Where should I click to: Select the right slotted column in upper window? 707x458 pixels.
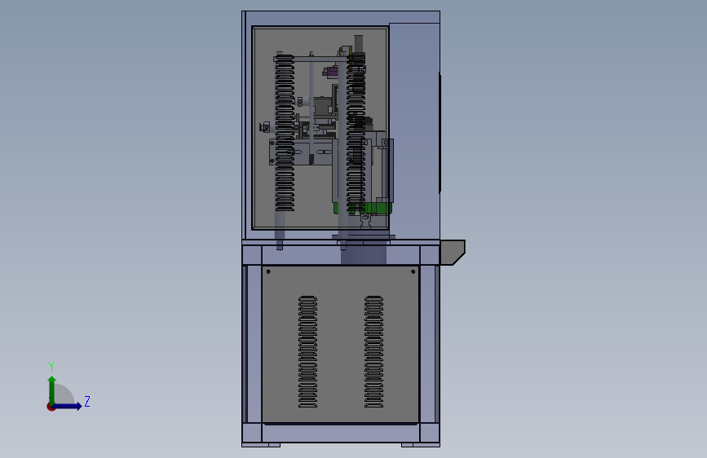[356, 133]
